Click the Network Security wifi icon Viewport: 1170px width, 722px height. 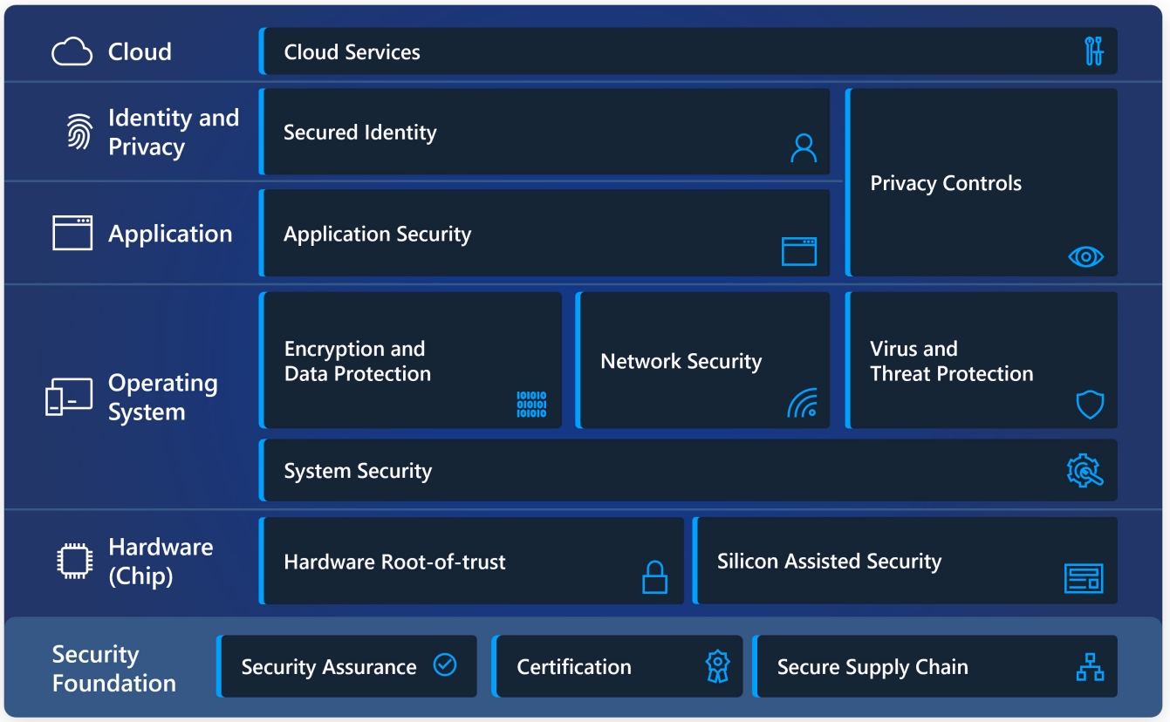[x=802, y=403]
